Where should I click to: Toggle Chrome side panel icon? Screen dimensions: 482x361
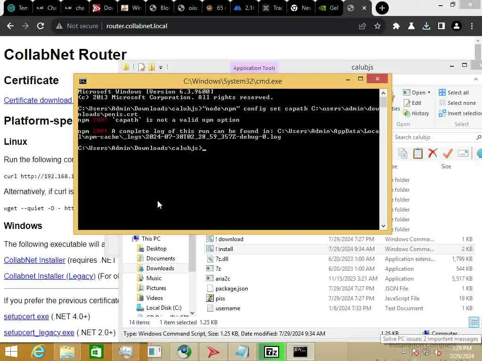tap(442, 26)
